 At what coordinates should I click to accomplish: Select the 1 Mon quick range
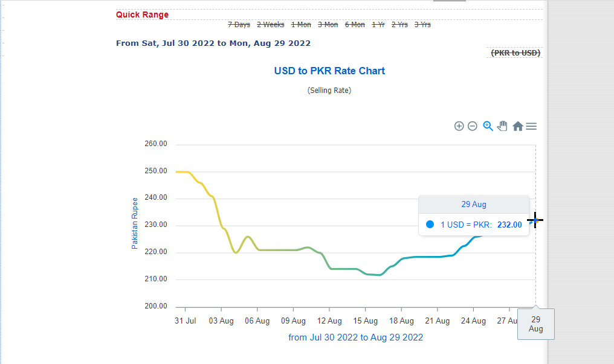pos(301,25)
